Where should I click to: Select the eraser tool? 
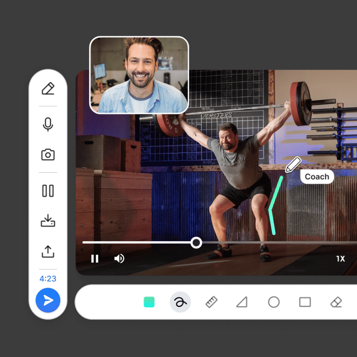pyautogui.click(x=336, y=302)
